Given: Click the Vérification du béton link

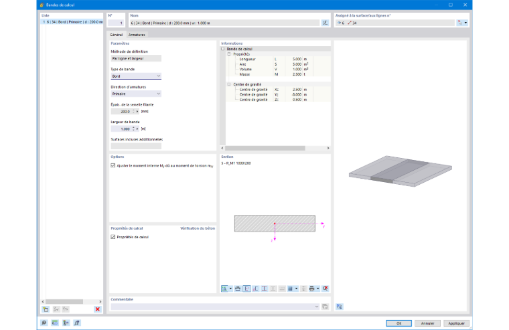Looking at the screenshot, I should tap(198, 228).
